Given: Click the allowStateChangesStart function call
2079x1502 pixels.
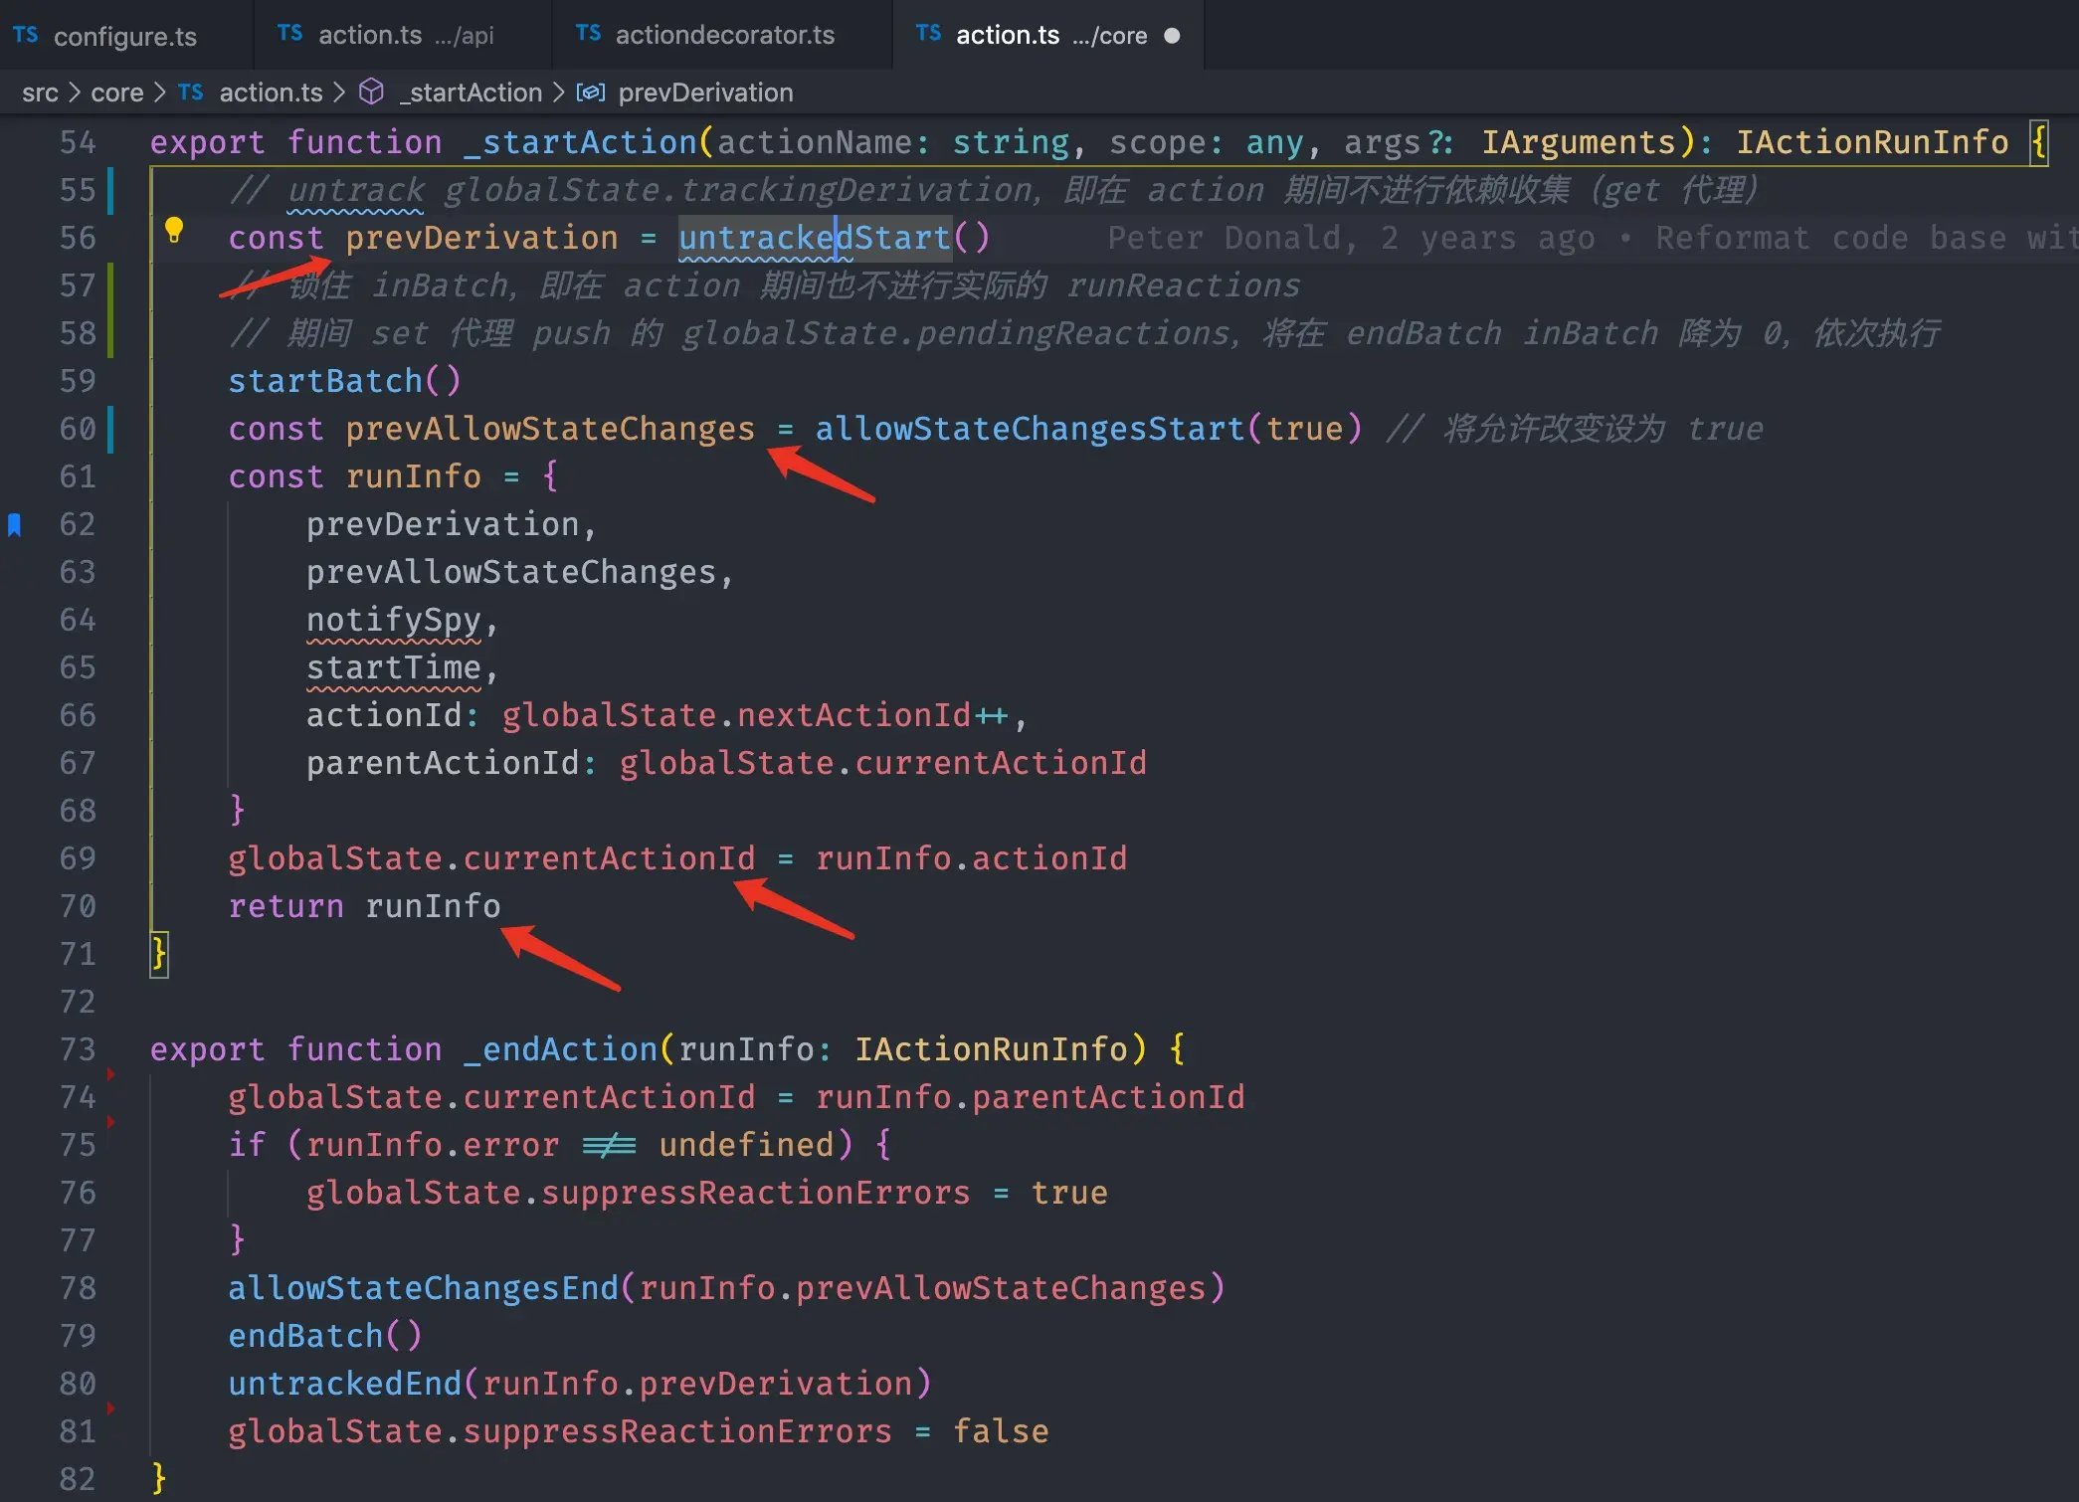Looking at the screenshot, I should tap(1030, 429).
